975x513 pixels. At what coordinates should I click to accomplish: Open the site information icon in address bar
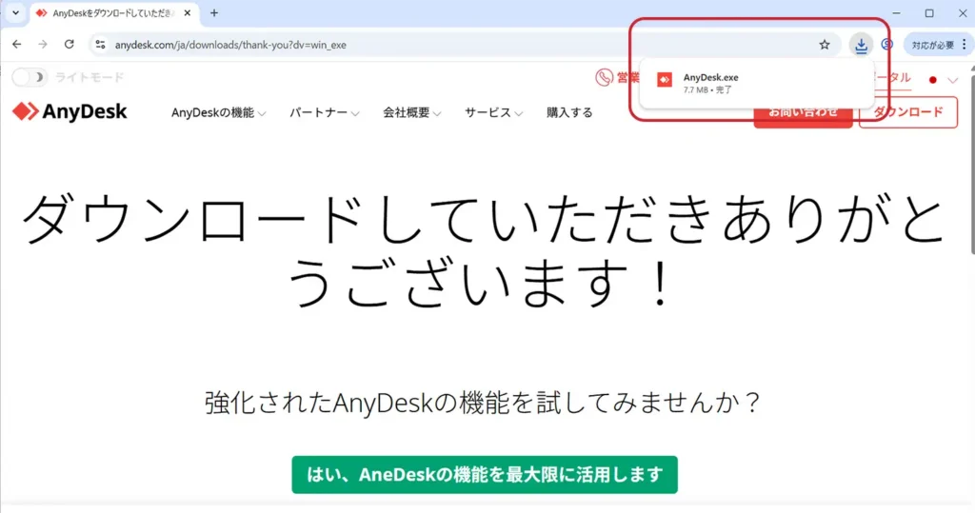click(101, 45)
